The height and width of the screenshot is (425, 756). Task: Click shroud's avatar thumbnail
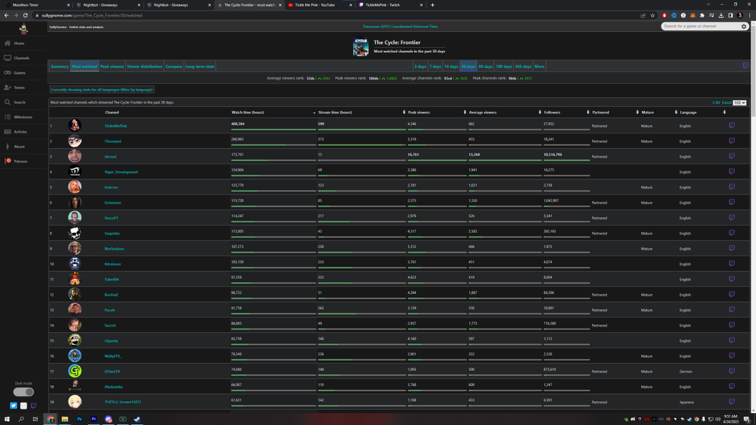pos(74,156)
